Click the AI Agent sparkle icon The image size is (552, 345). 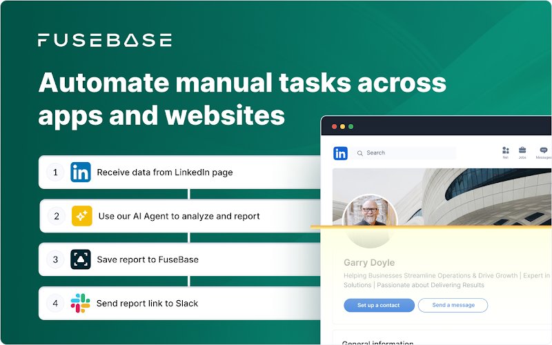82,216
